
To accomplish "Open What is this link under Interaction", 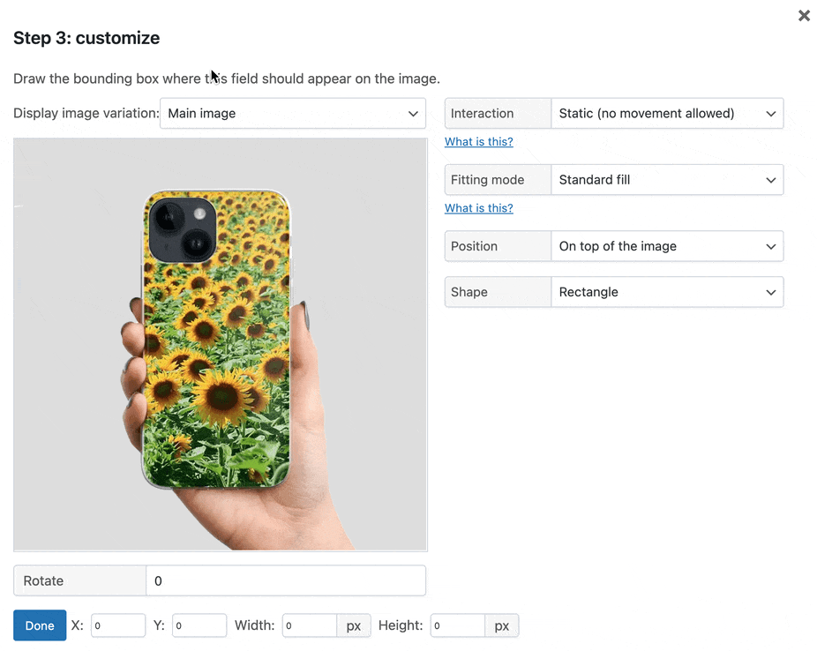I will point(479,142).
